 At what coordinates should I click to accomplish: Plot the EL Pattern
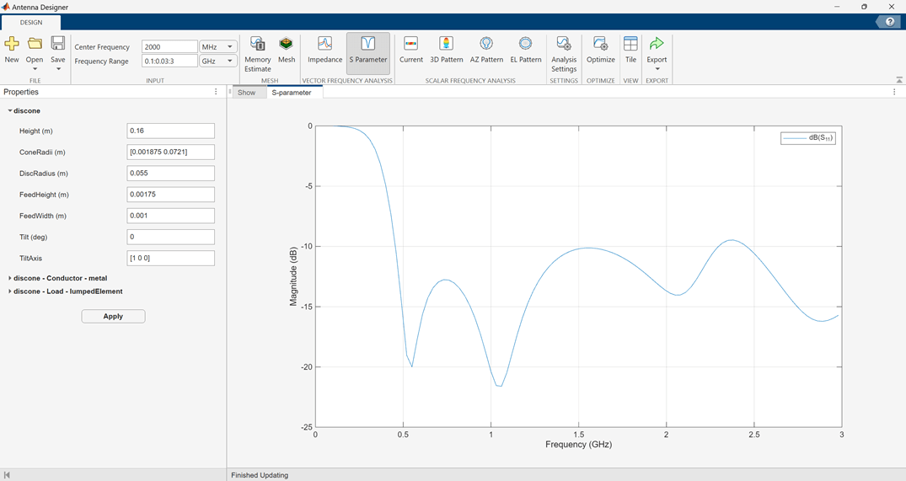[525, 49]
